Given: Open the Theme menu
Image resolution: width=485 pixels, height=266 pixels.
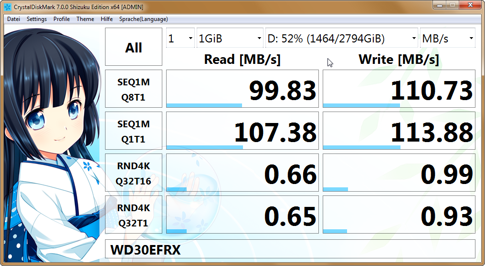Looking at the screenshot, I should [85, 19].
